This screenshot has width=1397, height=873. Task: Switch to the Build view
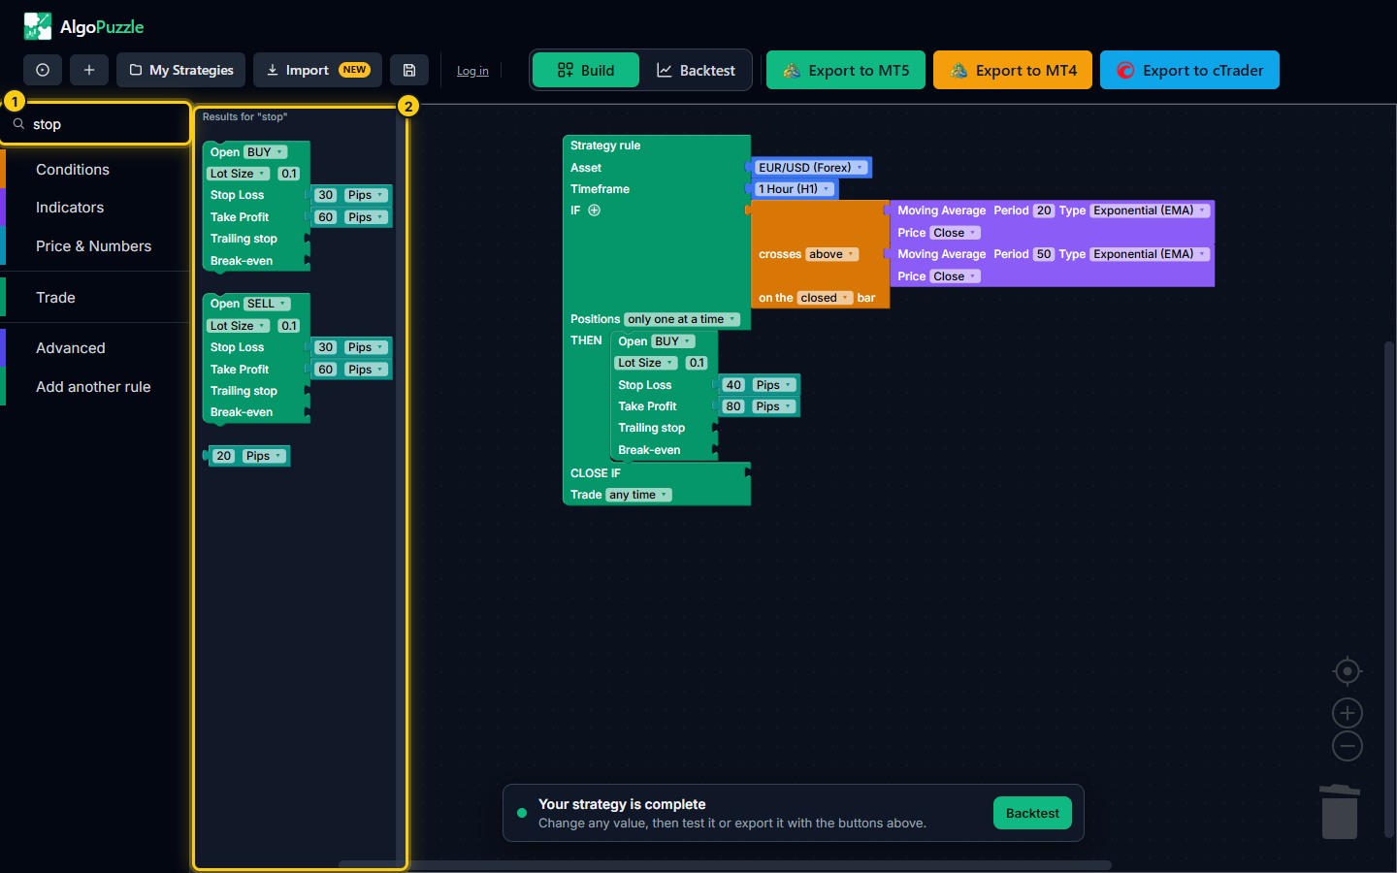coord(586,70)
